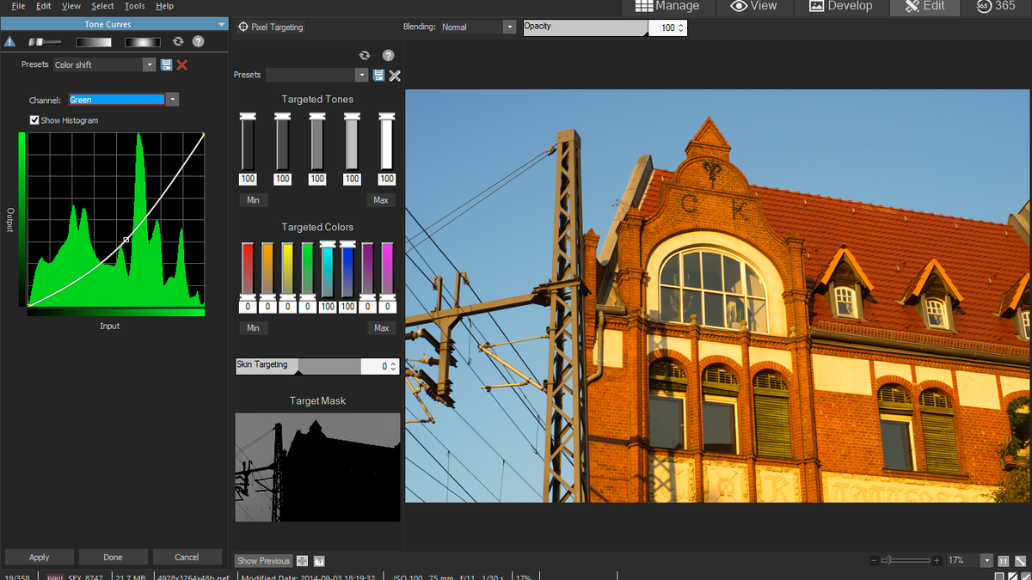Switch to View mode

coord(753,7)
